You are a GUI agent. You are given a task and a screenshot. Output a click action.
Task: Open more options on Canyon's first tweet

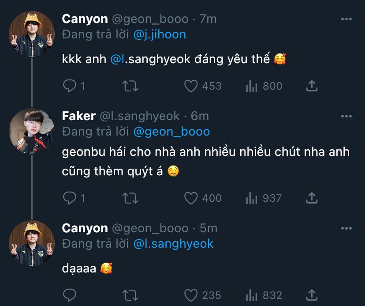347,19
